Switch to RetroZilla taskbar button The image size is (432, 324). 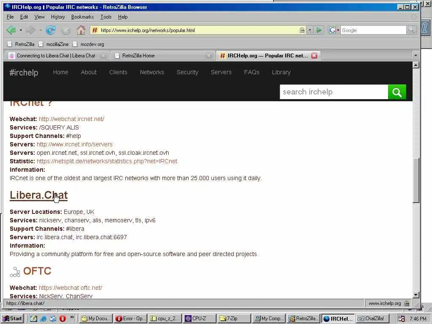click(303, 319)
